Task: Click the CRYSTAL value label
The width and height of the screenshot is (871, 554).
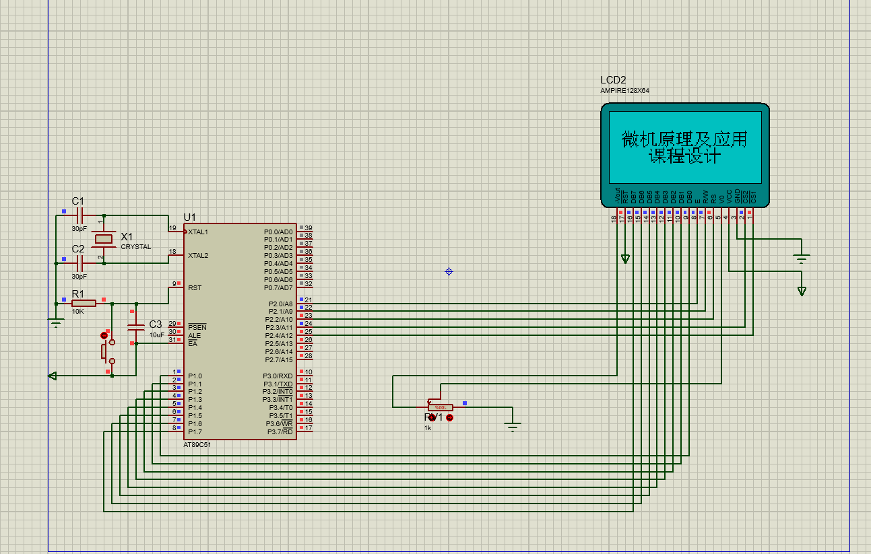Action: [136, 247]
